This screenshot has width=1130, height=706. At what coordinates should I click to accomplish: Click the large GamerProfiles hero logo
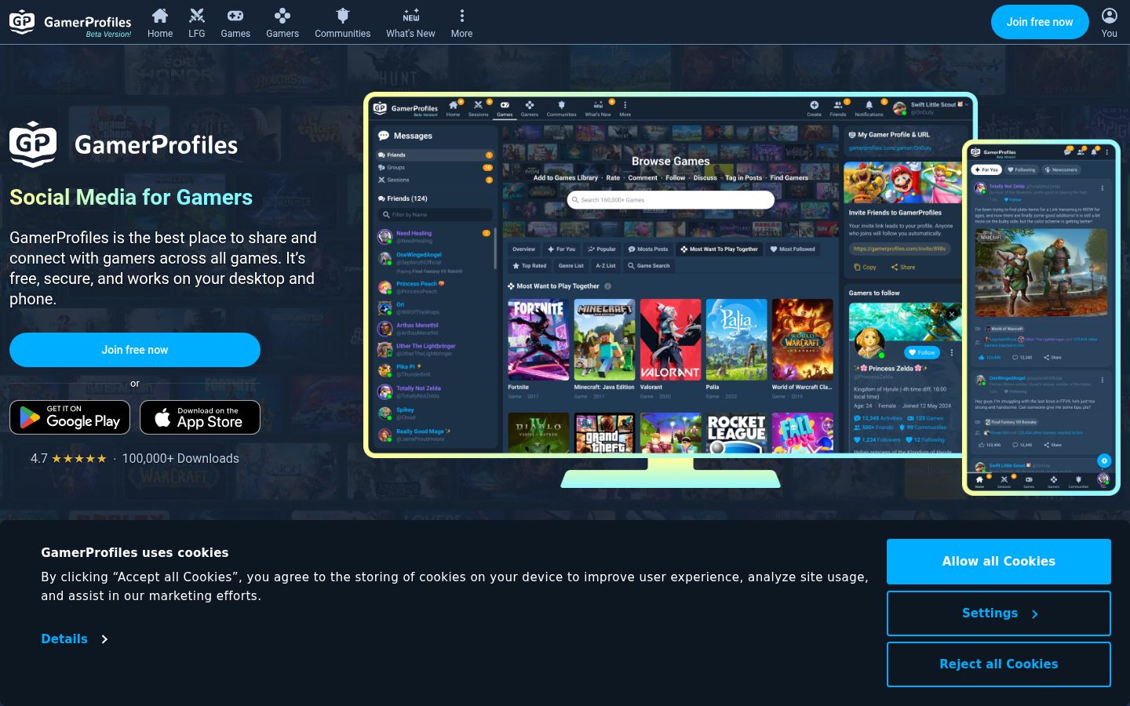124,144
